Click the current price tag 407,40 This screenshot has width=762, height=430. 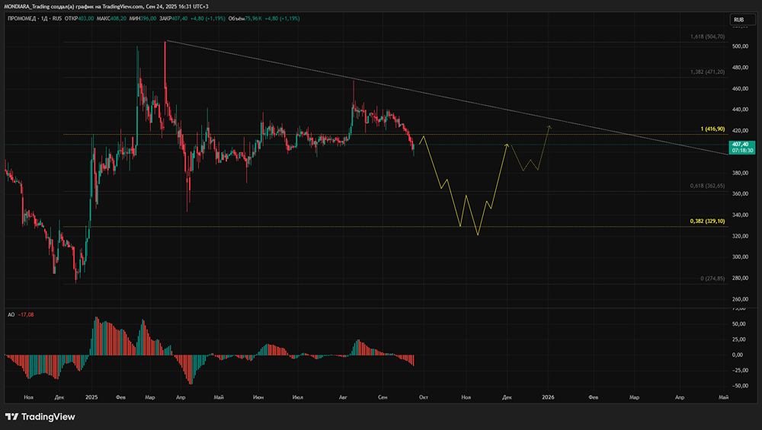tap(742, 147)
